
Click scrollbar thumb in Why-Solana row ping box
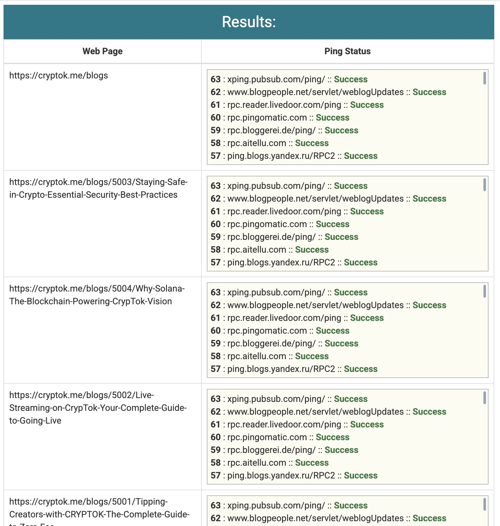484,291
